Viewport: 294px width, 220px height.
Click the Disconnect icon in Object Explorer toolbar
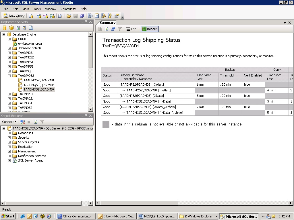point(22,122)
